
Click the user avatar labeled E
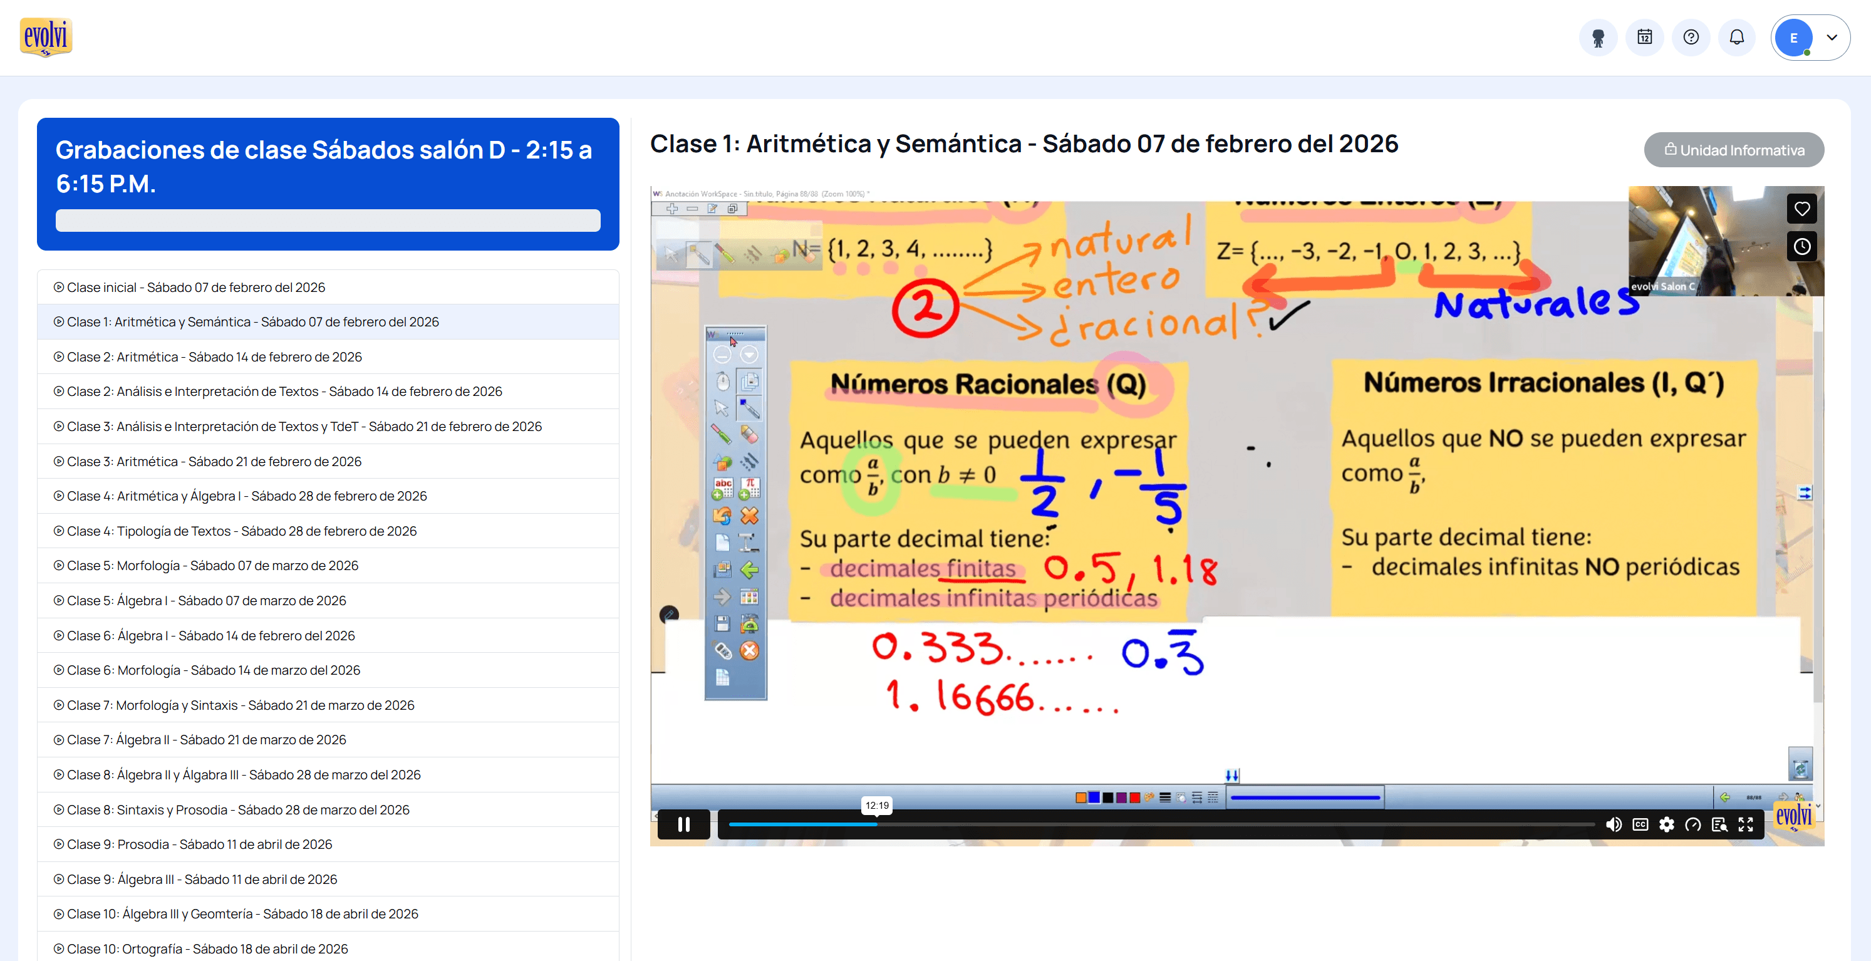[x=1793, y=38]
